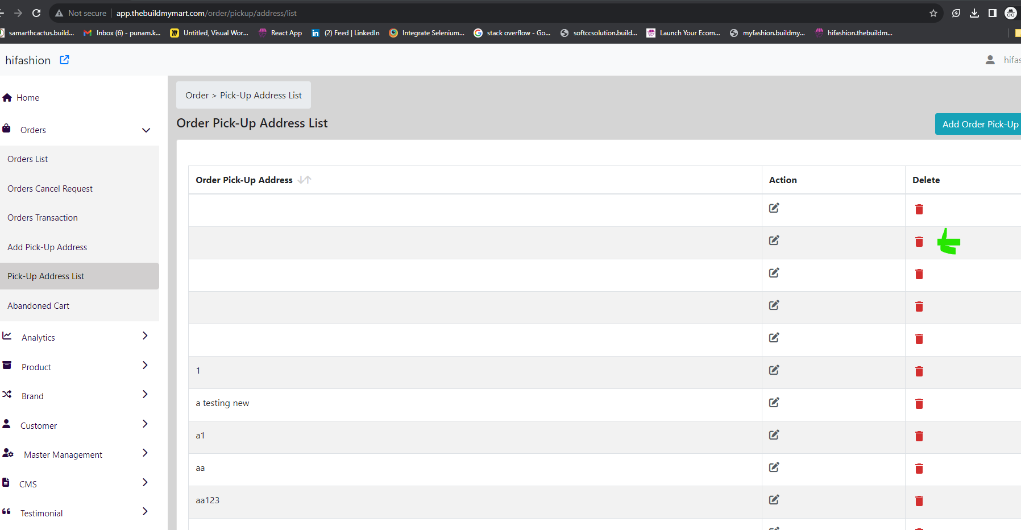Toggle browser side panel icon
Image resolution: width=1021 pixels, height=530 pixels.
[993, 13]
